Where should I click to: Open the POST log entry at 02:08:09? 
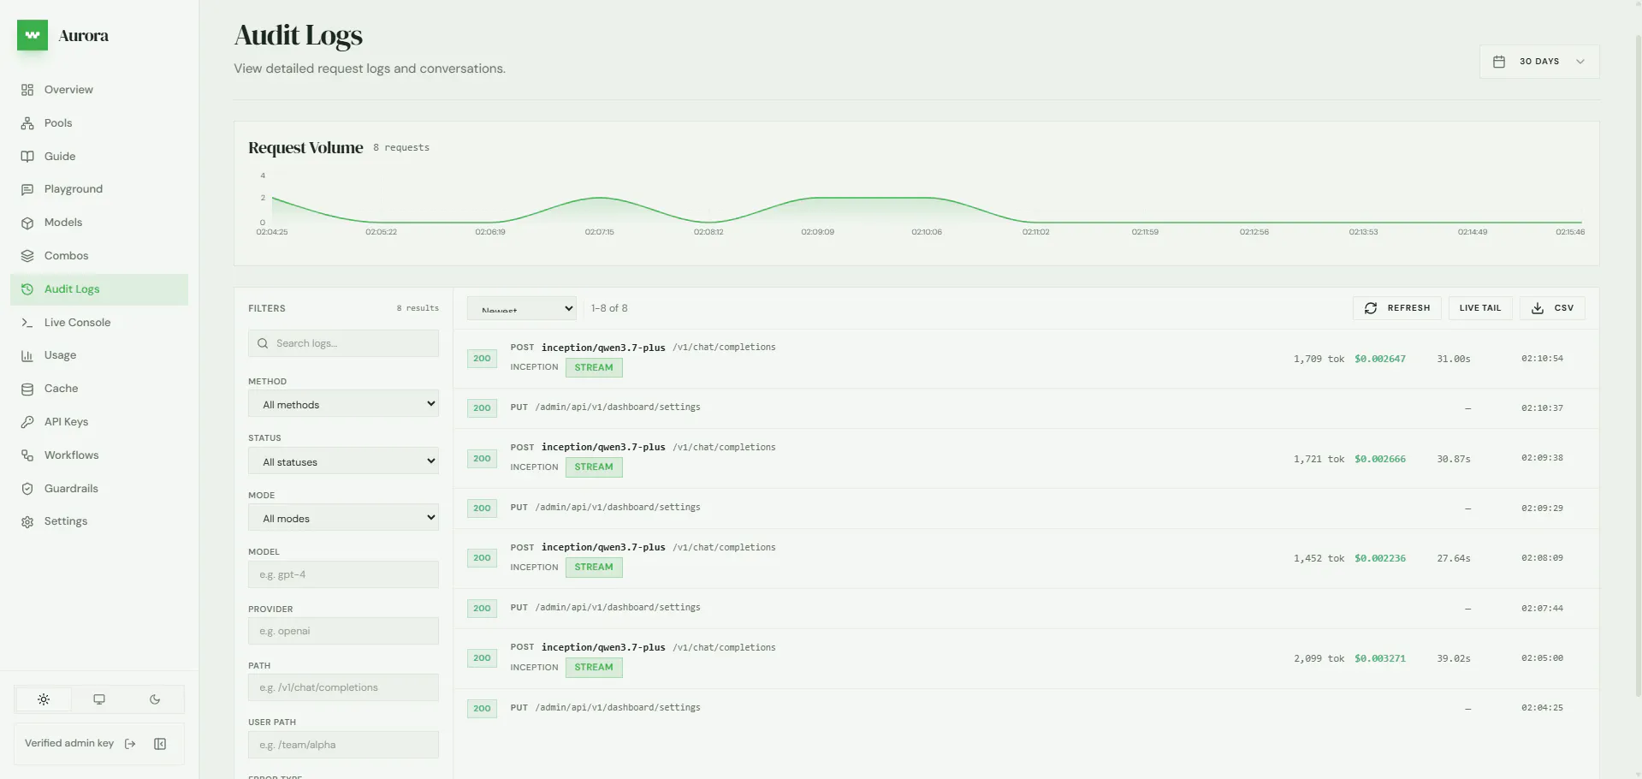1026,558
